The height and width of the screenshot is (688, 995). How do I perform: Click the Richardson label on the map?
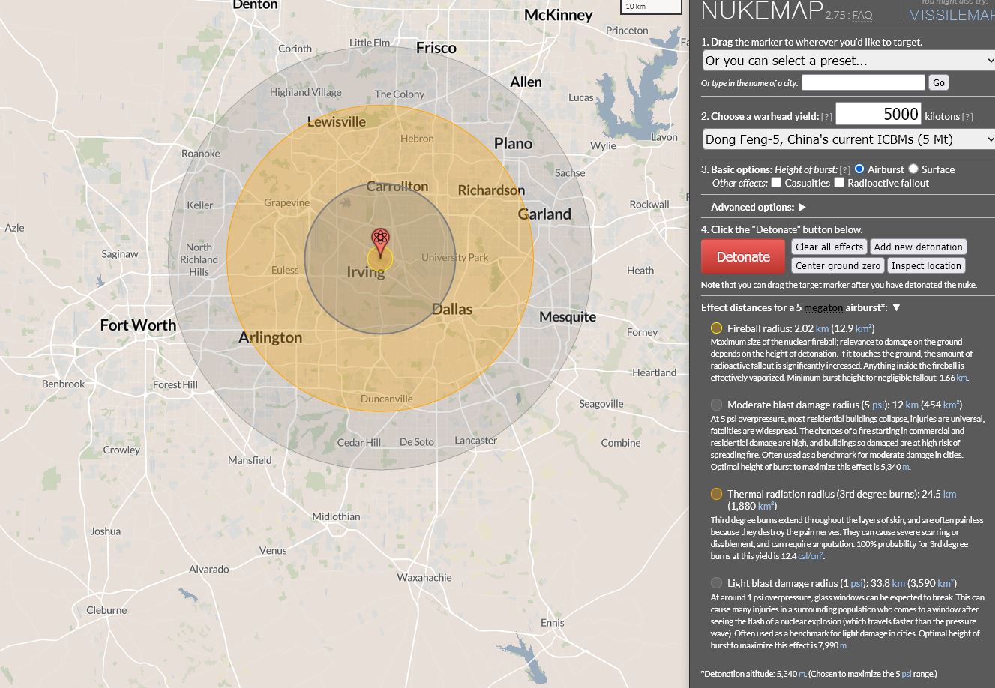tap(491, 190)
